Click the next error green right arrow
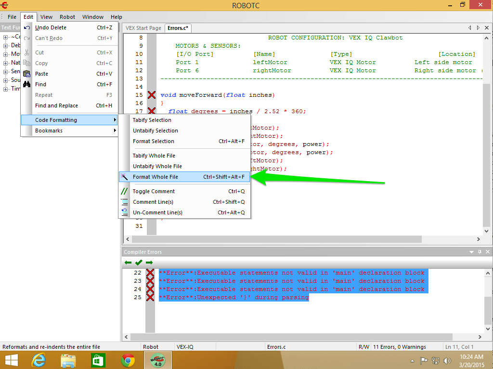The image size is (493, 369). (150, 263)
